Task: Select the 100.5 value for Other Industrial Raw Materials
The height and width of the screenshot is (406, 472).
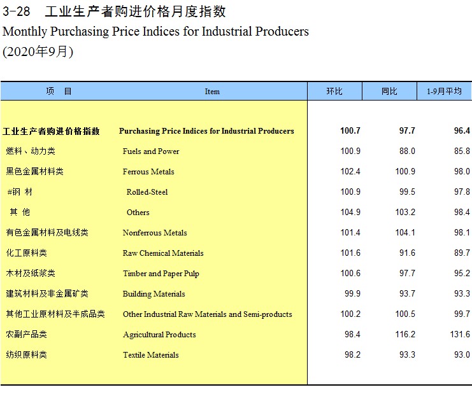Action: (x=405, y=314)
